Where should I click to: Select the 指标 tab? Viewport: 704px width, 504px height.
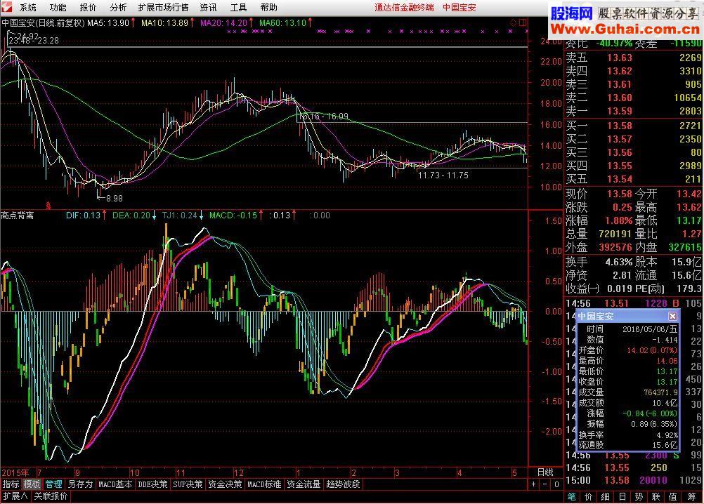pos(11,484)
